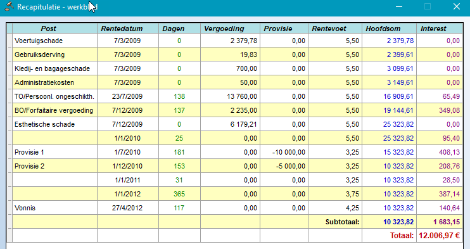Click the Hoofdsom value 15 323,82

click(398, 152)
